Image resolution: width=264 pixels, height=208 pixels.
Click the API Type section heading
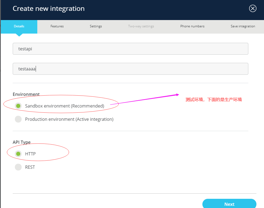click(22, 142)
